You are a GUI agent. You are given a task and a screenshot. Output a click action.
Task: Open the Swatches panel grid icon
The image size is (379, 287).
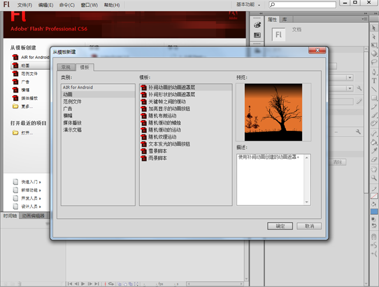pyautogui.click(x=257, y=36)
